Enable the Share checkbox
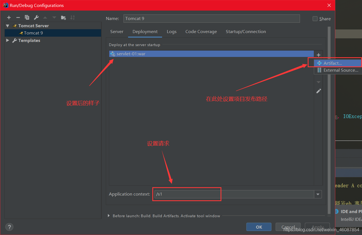The height and width of the screenshot is (235, 362). (x=315, y=19)
